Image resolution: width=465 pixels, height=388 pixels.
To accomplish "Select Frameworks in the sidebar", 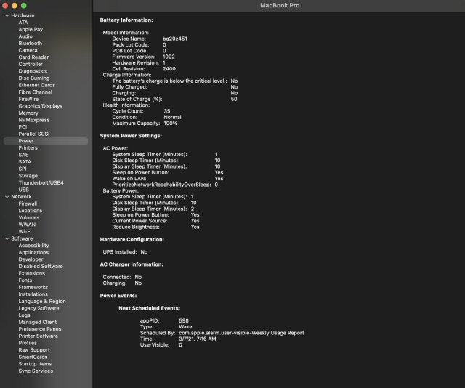I will pyautogui.click(x=33, y=288).
